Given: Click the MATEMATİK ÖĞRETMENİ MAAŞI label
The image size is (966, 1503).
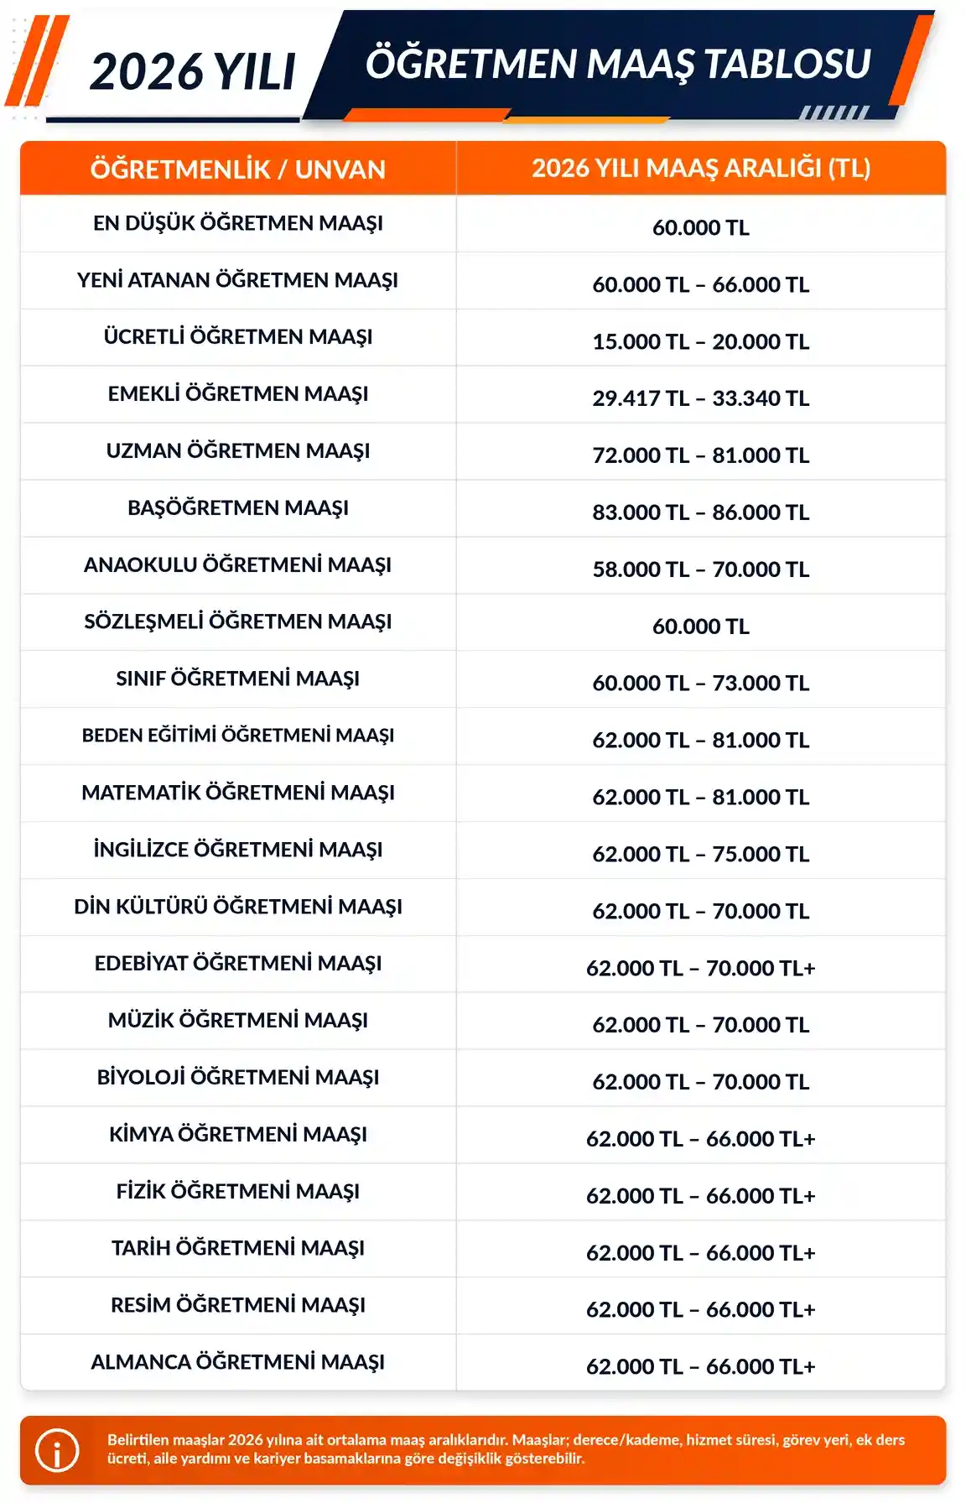Looking at the screenshot, I should point(238,793).
